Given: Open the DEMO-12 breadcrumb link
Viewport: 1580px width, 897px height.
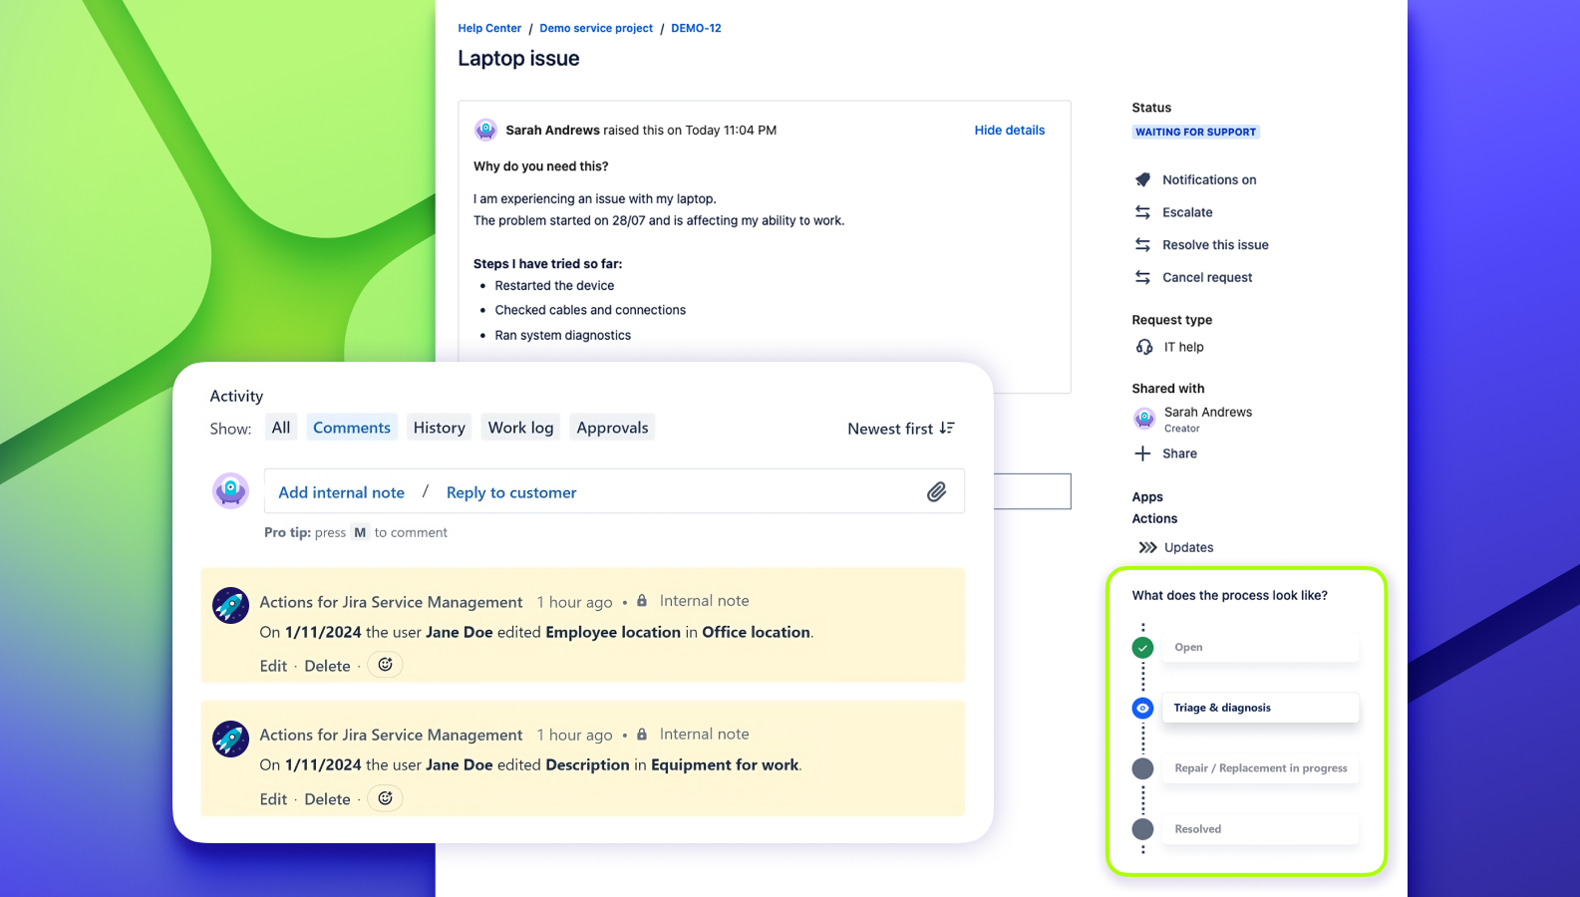Looking at the screenshot, I should coord(696,28).
